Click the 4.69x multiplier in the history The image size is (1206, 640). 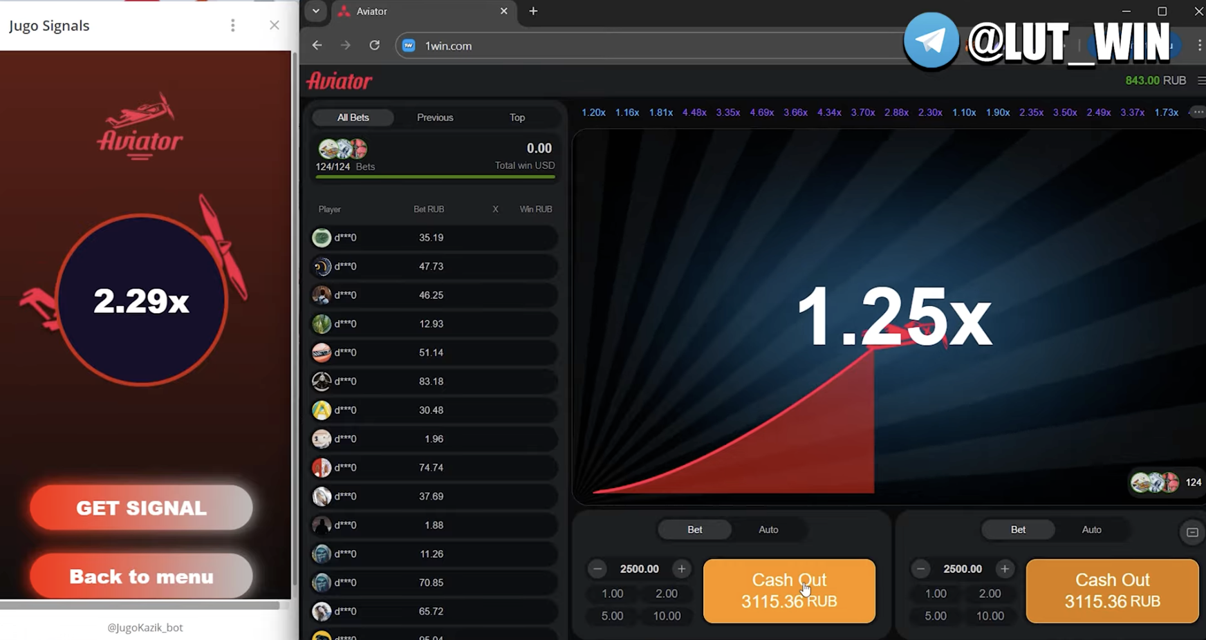pos(761,113)
